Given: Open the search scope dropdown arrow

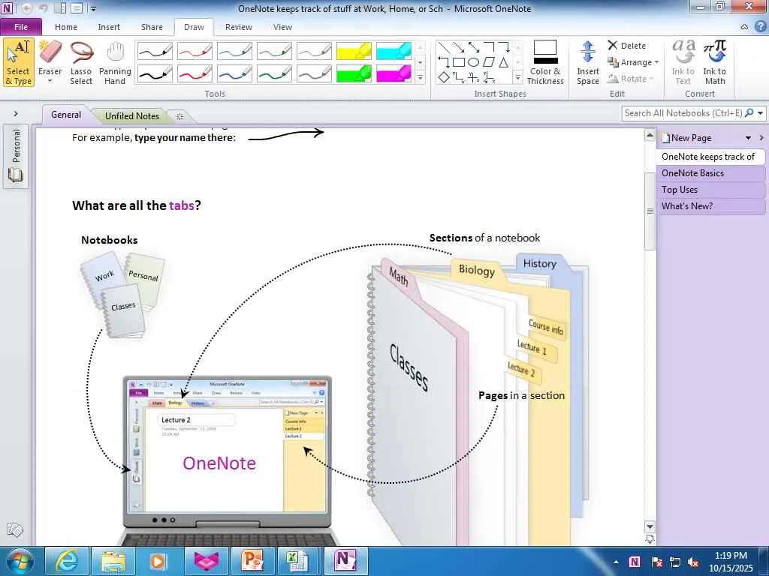Looking at the screenshot, I should point(760,113).
